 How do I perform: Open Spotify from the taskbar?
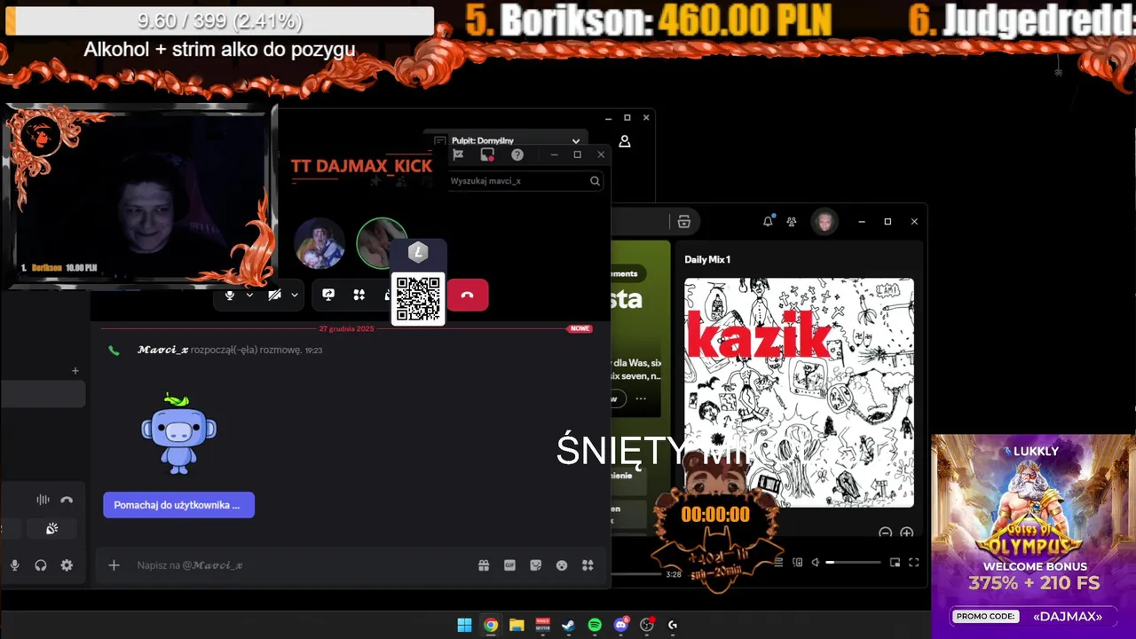595,625
